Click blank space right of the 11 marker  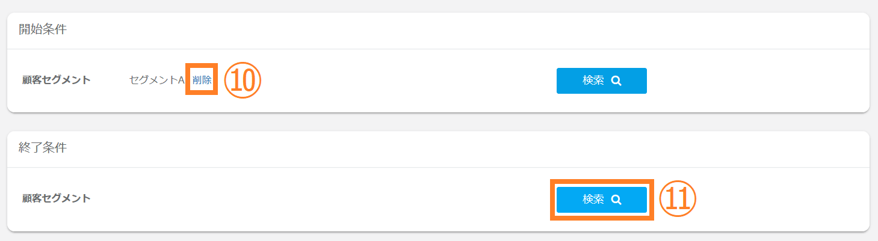782,200
